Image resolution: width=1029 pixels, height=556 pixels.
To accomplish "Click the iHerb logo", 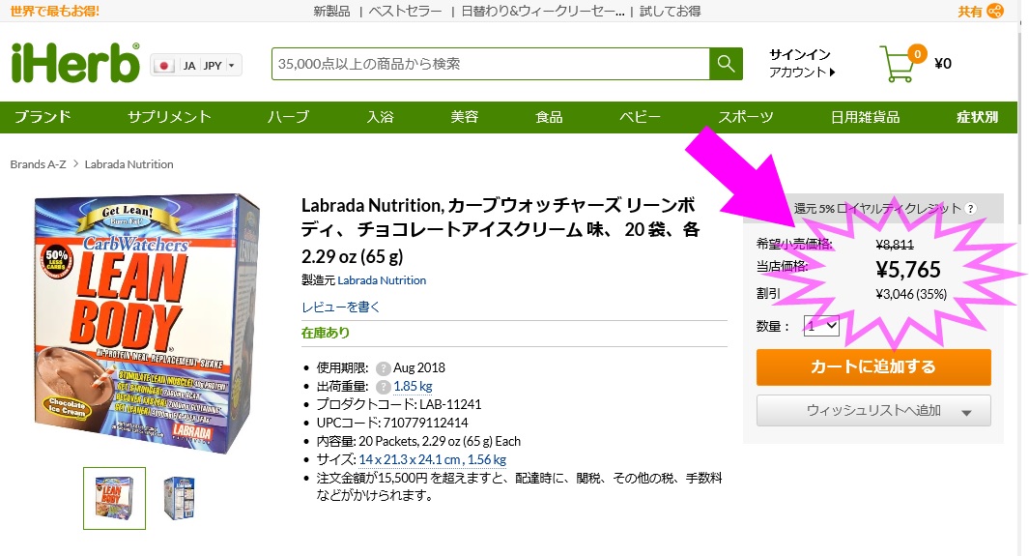I will point(75,64).
